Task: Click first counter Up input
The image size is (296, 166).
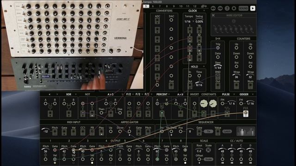Action: pyautogui.click(x=236, y=48)
